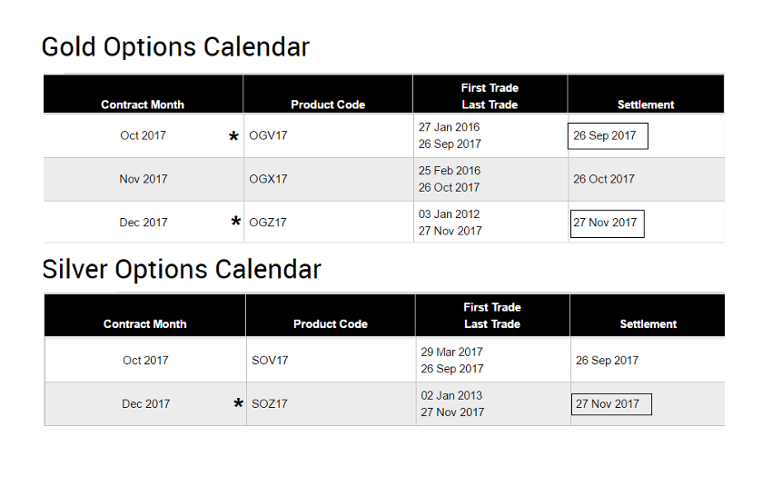Select the Nov 2017 contract month cell
772x477 pixels.
(x=144, y=179)
